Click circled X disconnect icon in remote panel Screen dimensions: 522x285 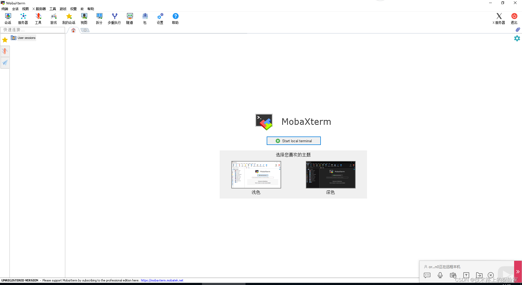[491, 275]
